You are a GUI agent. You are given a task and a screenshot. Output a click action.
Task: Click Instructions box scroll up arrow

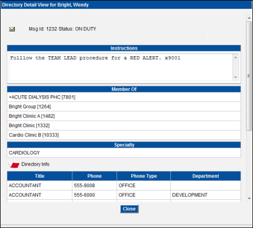pos(235,57)
